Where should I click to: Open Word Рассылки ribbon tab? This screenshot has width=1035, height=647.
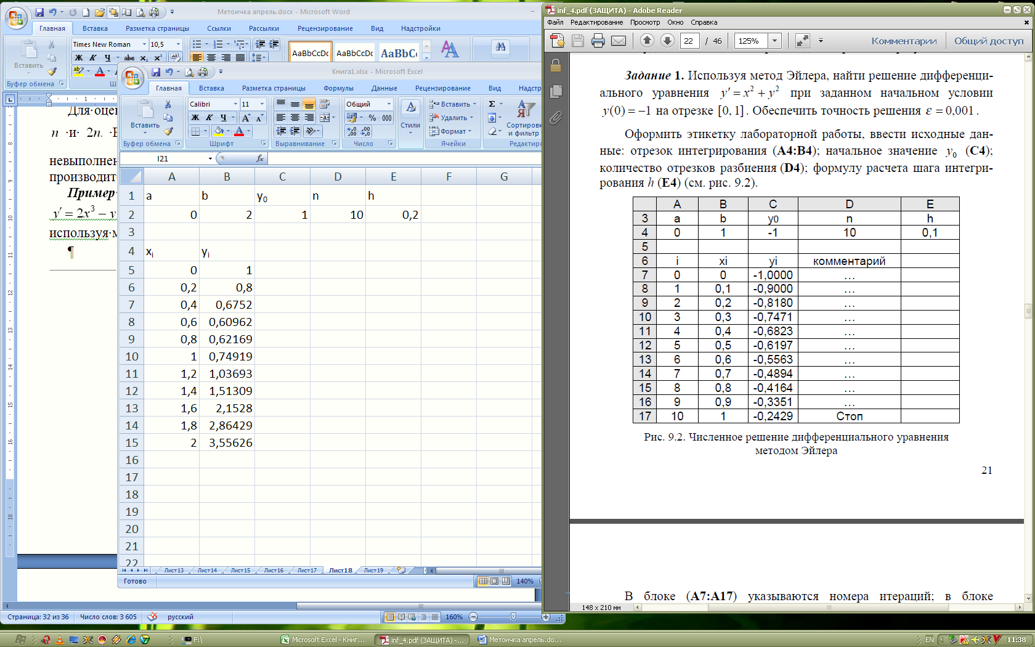click(264, 28)
